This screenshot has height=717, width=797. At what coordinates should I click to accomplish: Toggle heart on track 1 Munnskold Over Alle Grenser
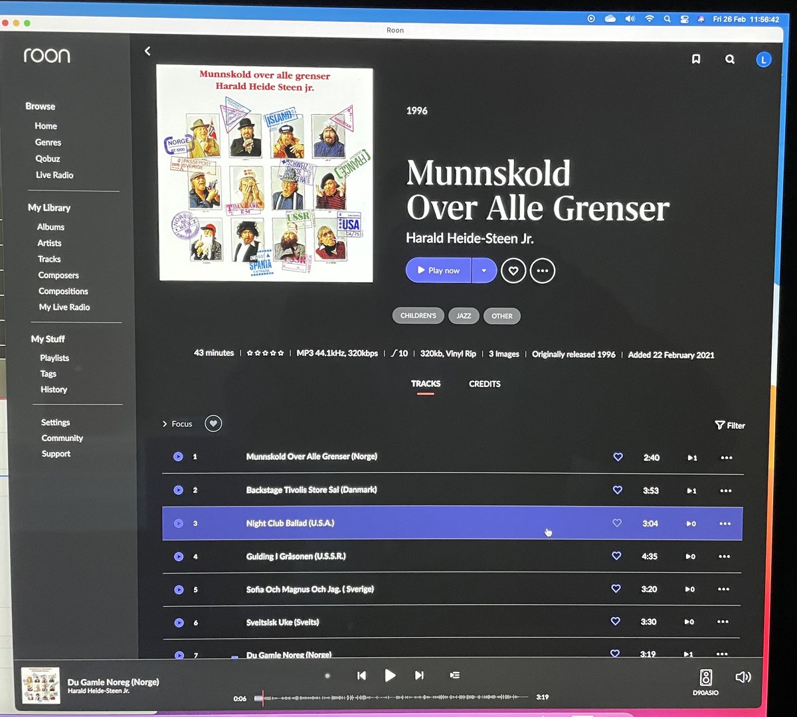(618, 457)
